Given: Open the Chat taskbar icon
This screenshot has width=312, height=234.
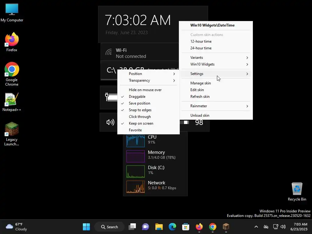Looking at the screenshot, I should tap(145, 227).
